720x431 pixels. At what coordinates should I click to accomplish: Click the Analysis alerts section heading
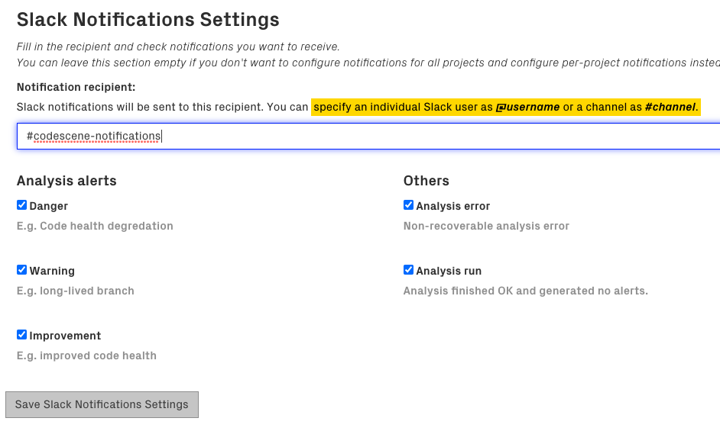pyautogui.click(x=66, y=181)
